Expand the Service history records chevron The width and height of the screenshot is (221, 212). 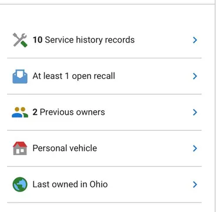(195, 40)
